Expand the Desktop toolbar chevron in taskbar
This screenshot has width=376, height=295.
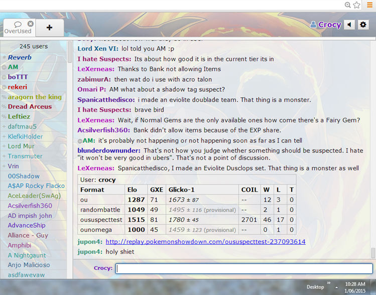329,283
